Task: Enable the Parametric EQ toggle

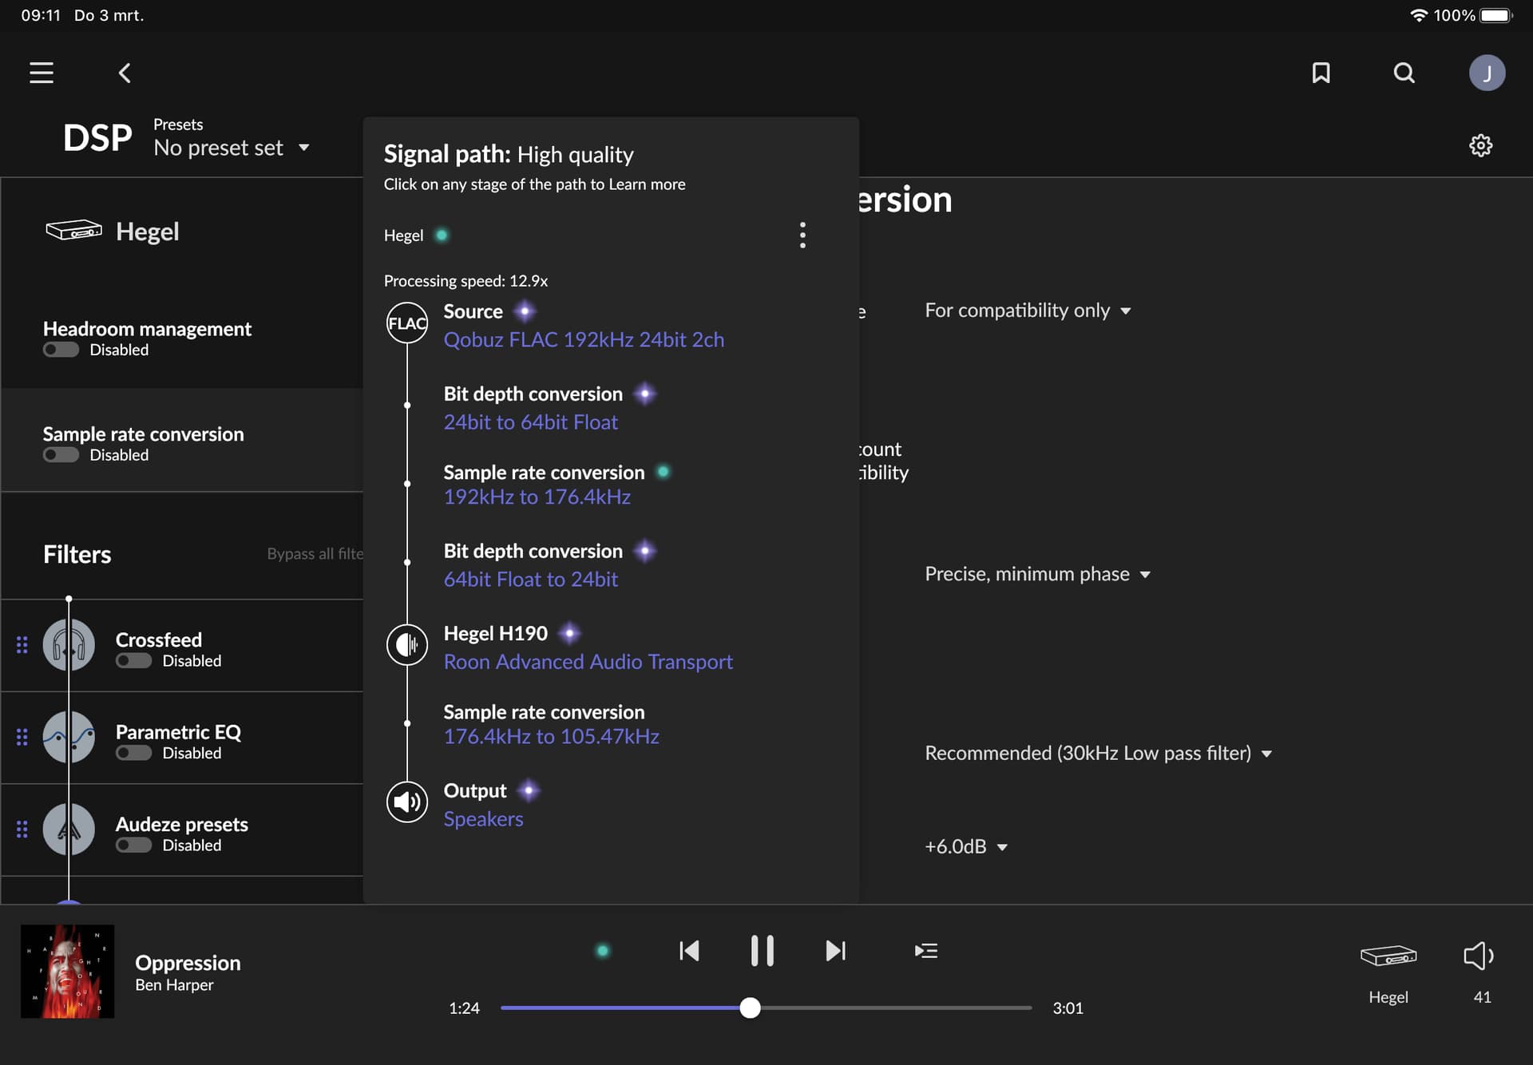Action: click(133, 753)
